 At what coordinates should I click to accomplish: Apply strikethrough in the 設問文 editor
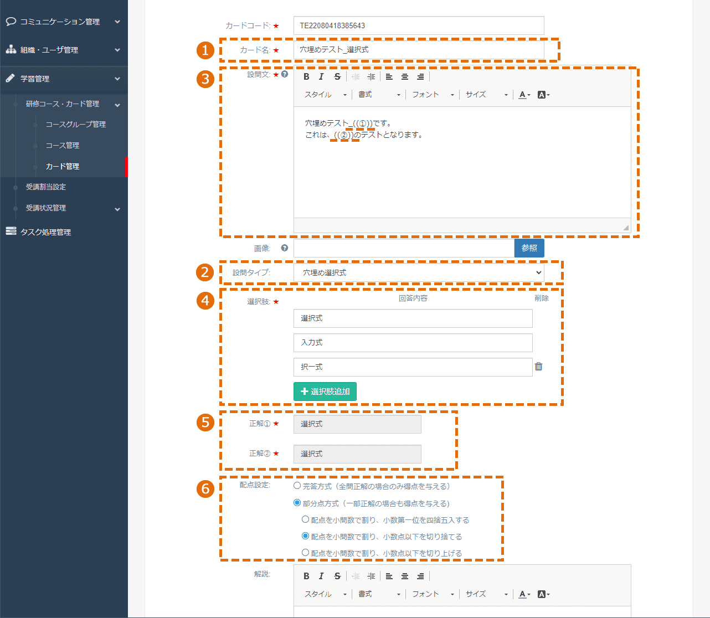tap(337, 77)
